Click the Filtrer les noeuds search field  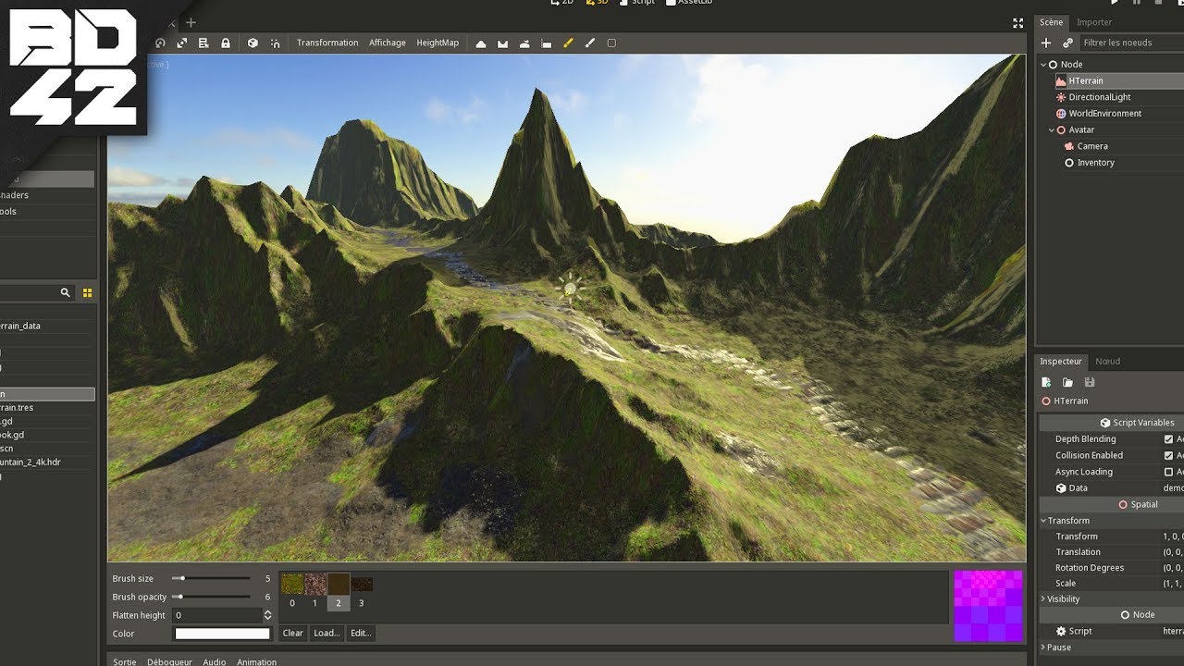pos(1131,43)
